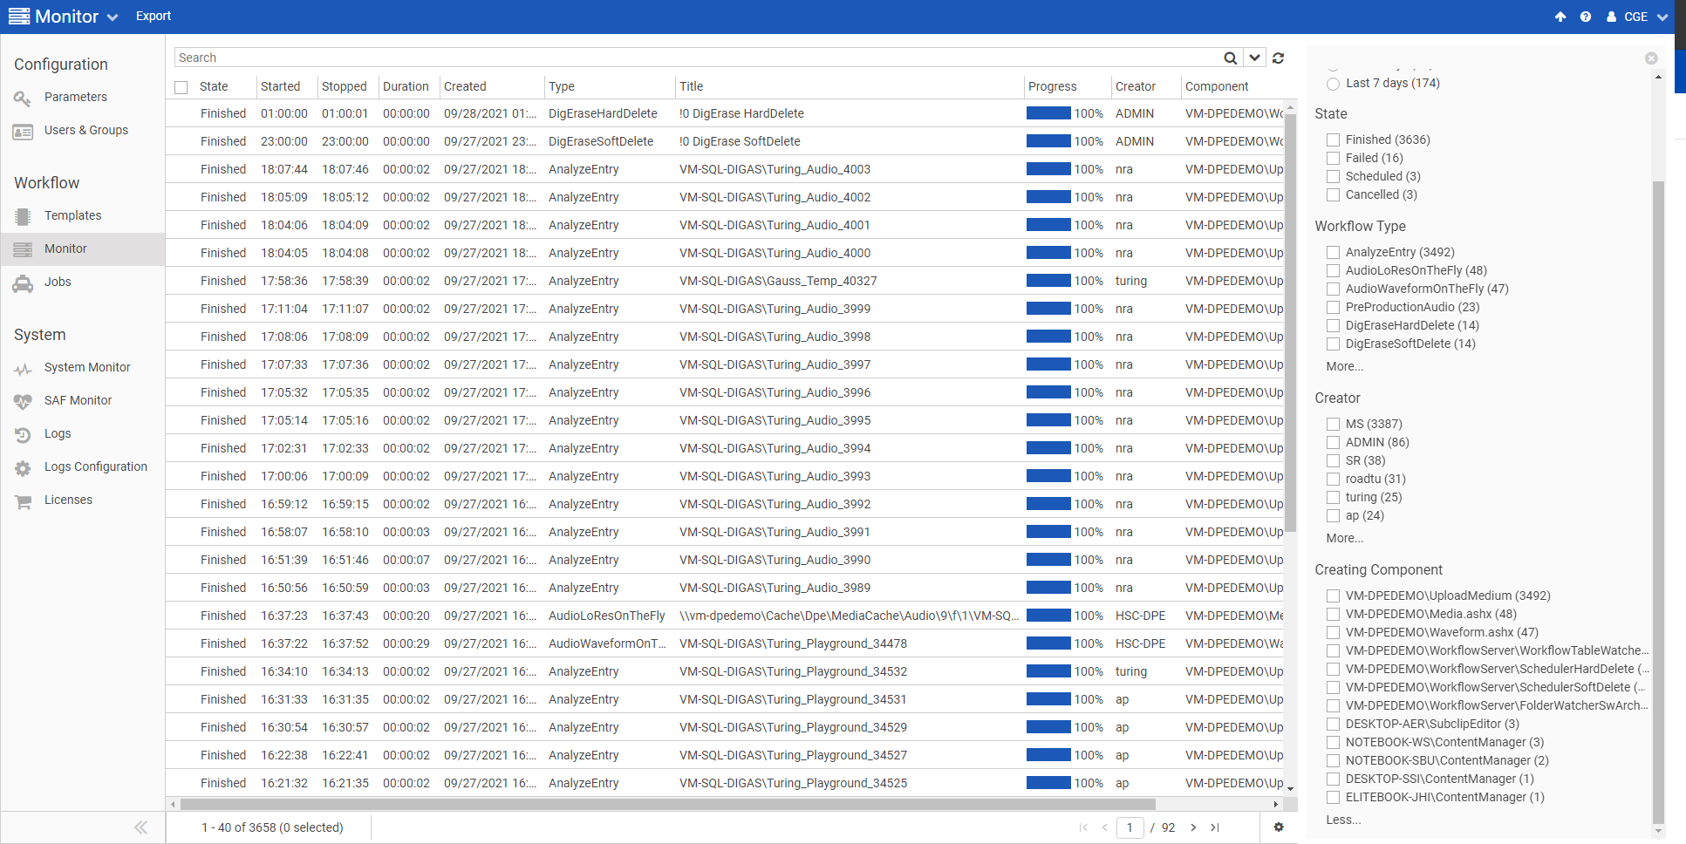
Task: Select the Last 7 days radio option
Action: click(1333, 84)
